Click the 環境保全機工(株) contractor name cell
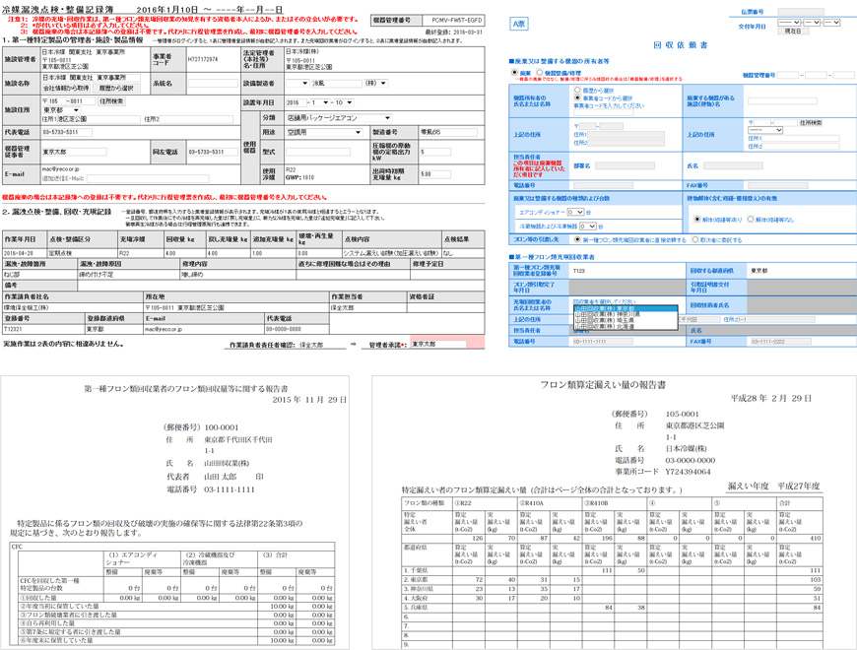This screenshot has height=650, width=857. [72, 307]
